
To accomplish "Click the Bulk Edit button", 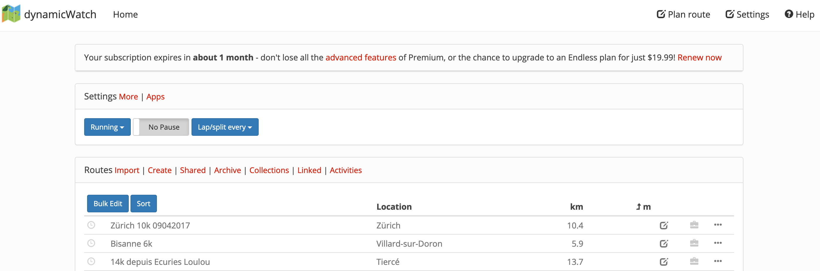I will pyautogui.click(x=108, y=204).
